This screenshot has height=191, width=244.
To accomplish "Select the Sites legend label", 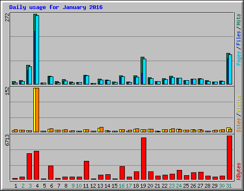I will point(238,125).
